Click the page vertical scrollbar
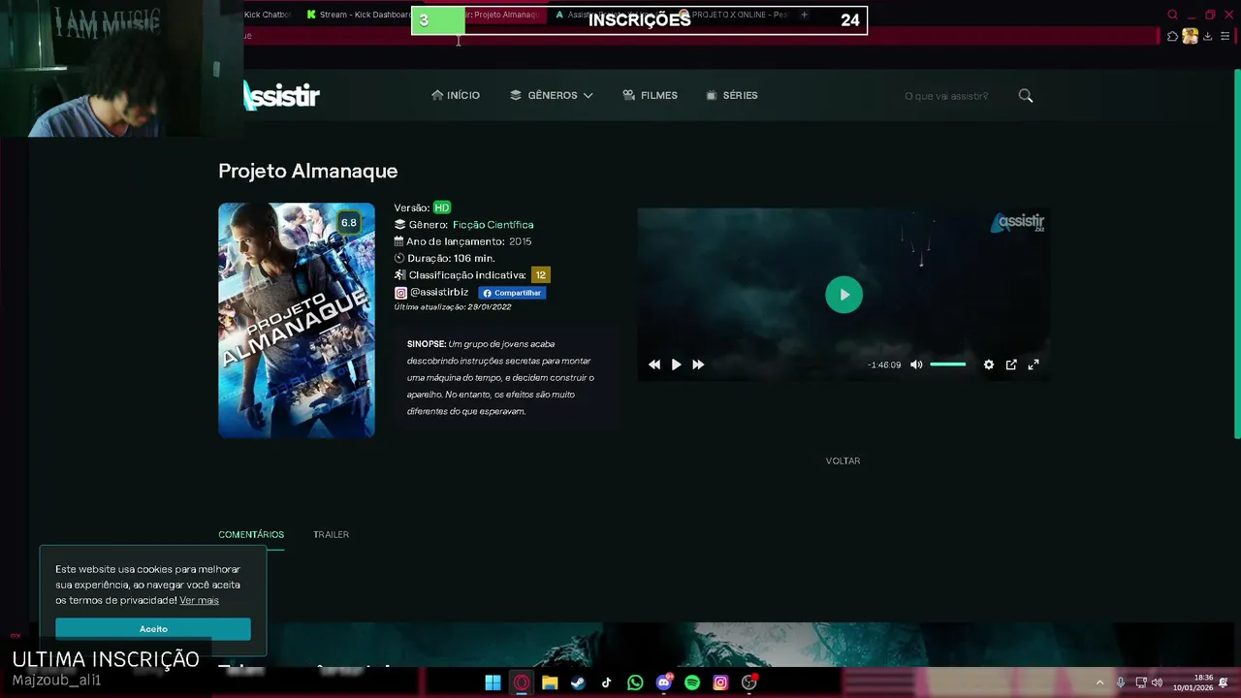Image resolution: width=1241 pixels, height=698 pixels. [x=1236, y=254]
